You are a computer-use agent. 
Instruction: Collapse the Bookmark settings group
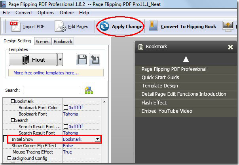pyautogui.click(x=13, y=101)
